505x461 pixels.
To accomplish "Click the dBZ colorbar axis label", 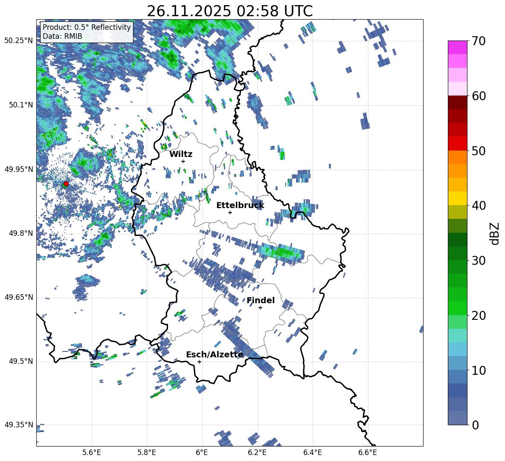I will pos(494,233).
